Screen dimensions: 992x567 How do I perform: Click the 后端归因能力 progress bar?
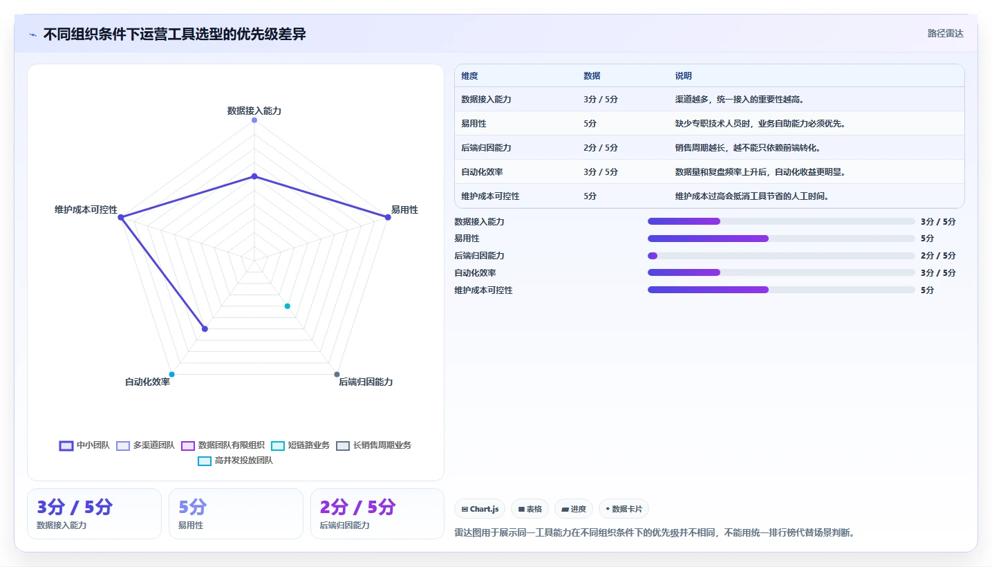[781, 256]
